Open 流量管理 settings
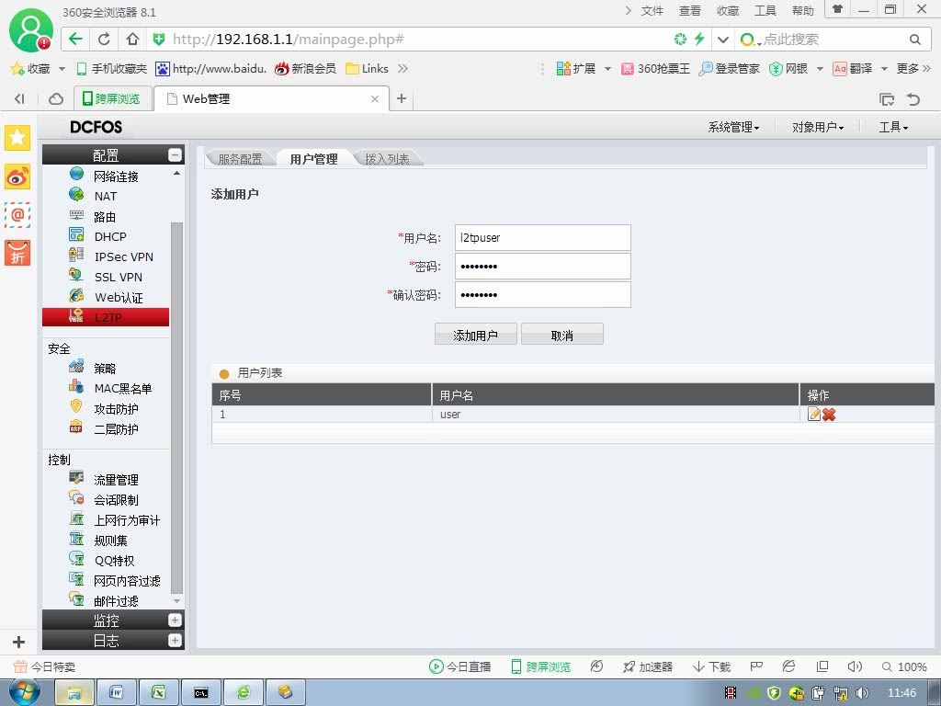Viewport: 941px width, 706px height. 116,480
